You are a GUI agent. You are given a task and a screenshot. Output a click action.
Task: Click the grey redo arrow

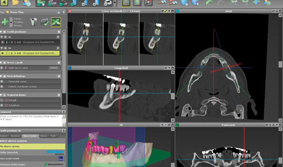(x=220, y=3)
